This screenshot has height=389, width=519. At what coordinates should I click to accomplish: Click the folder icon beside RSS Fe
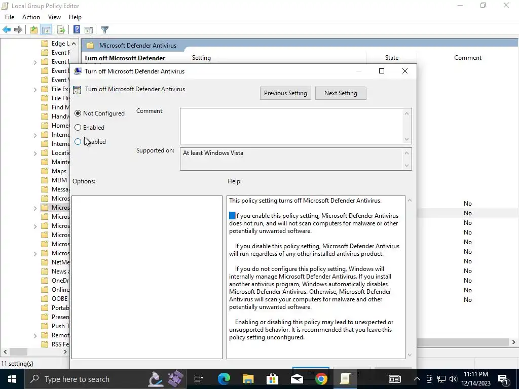(x=45, y=344)
